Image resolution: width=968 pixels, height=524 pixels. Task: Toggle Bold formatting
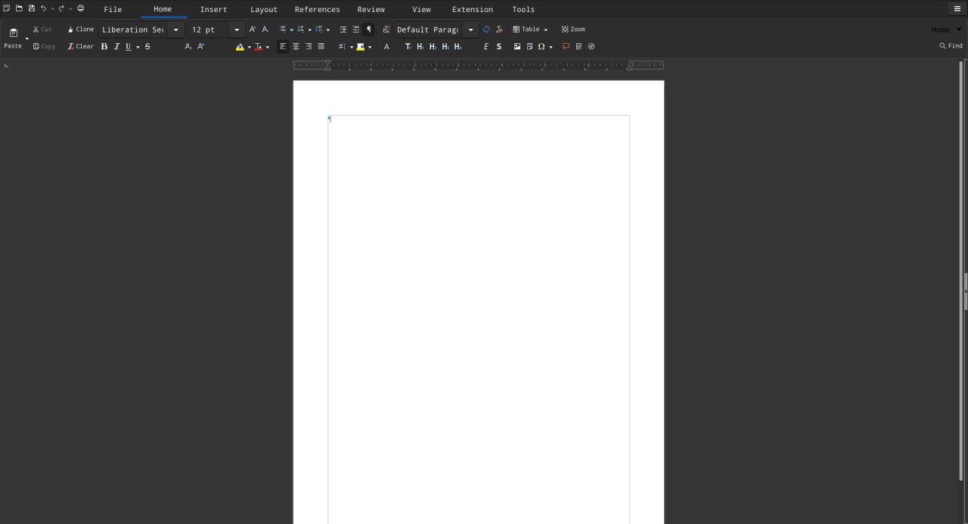coord(104,47)
